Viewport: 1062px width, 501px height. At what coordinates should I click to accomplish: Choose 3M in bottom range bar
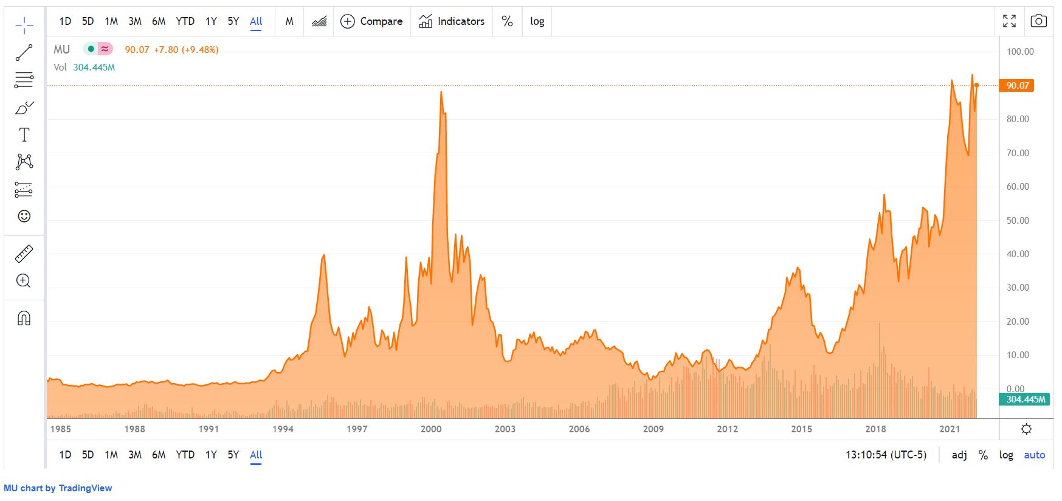(135, 455)
